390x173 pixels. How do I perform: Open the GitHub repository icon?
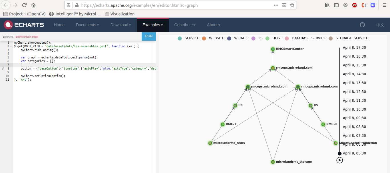(x=362, y=25)
